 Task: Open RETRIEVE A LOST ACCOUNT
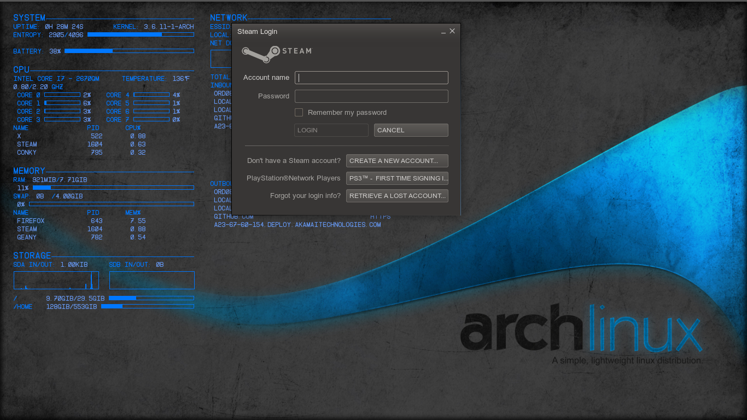tap(397, 196)
